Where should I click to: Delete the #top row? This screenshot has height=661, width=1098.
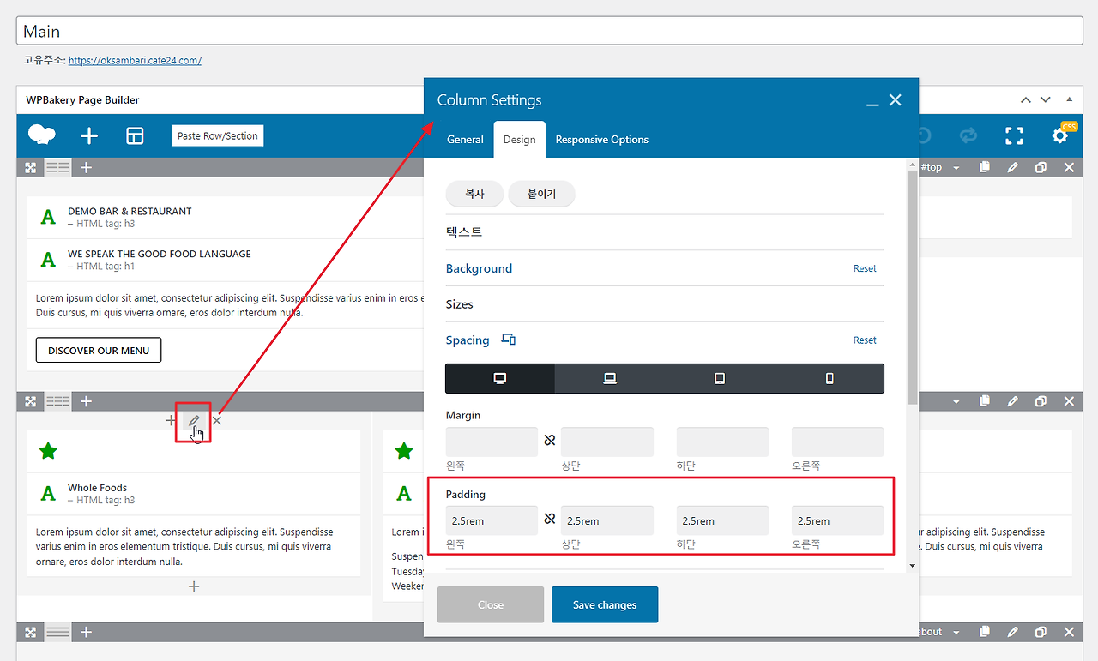(x=1069, y=167)
